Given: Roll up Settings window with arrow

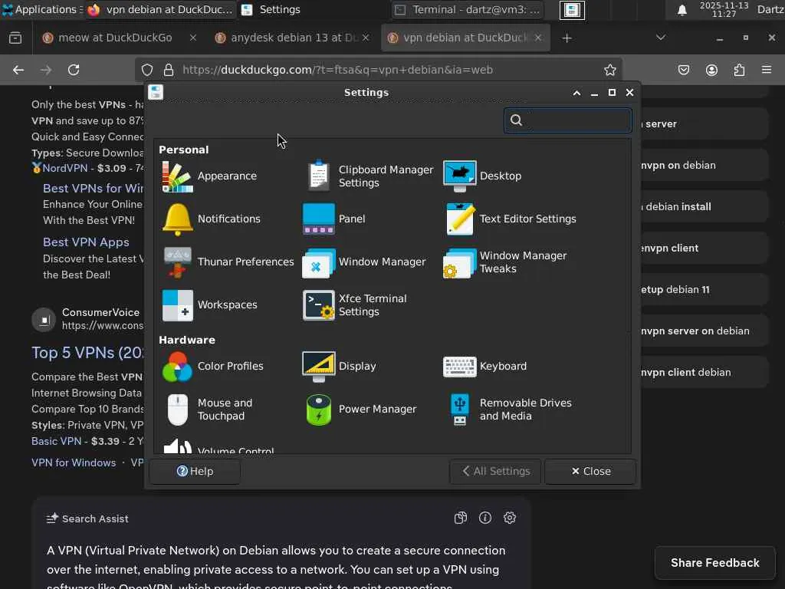Looking at the screenshot, I should tap(576, 93).
